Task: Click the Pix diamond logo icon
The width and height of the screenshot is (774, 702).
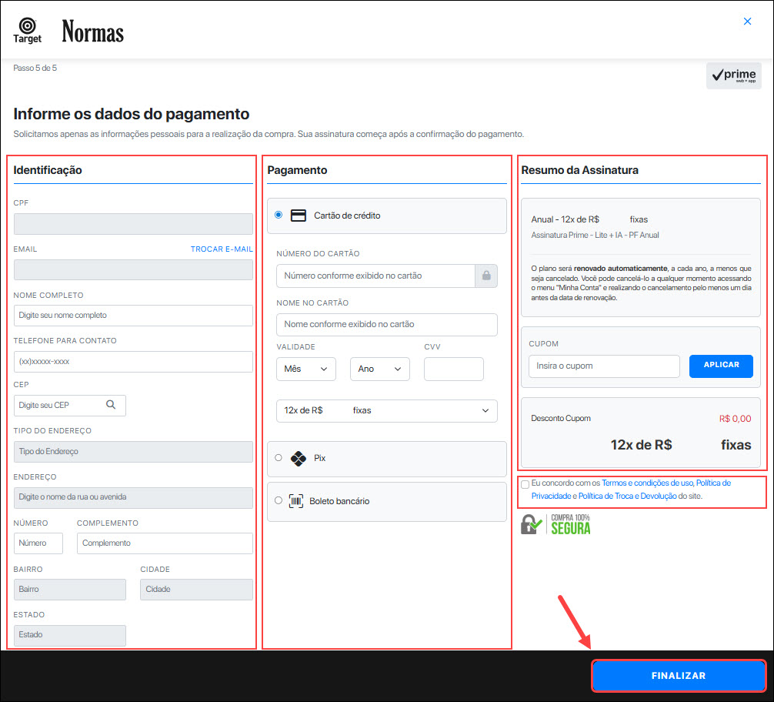Action: [299, 458]
